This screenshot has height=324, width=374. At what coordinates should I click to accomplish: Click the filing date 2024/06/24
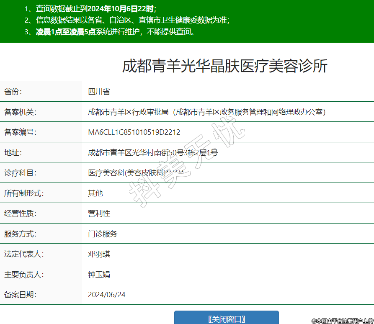pyautogui.click(x=106, y=295)
